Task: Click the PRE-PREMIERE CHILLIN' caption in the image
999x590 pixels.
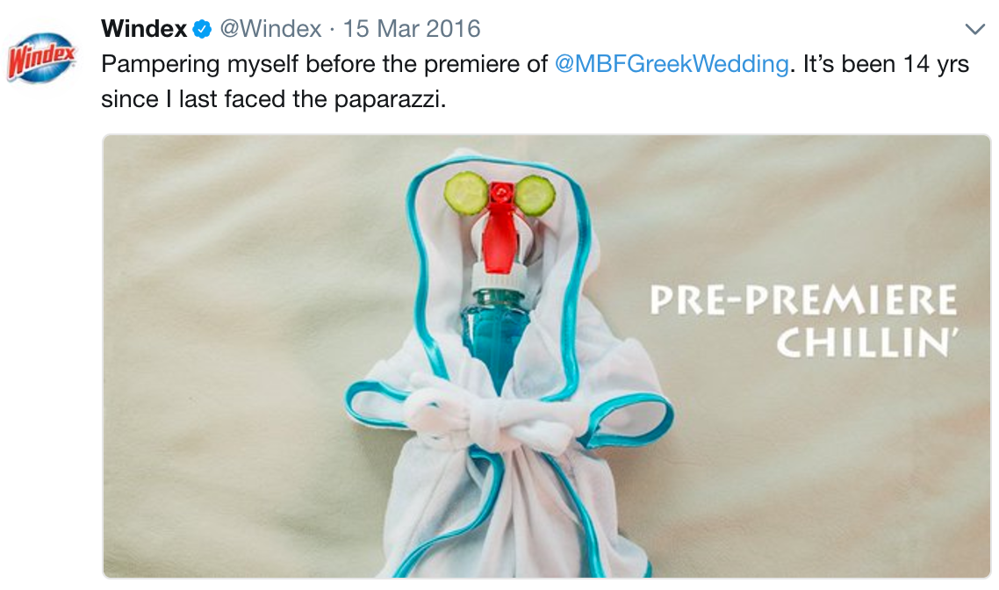Action: pyautogui.click(x=803, y=321)
